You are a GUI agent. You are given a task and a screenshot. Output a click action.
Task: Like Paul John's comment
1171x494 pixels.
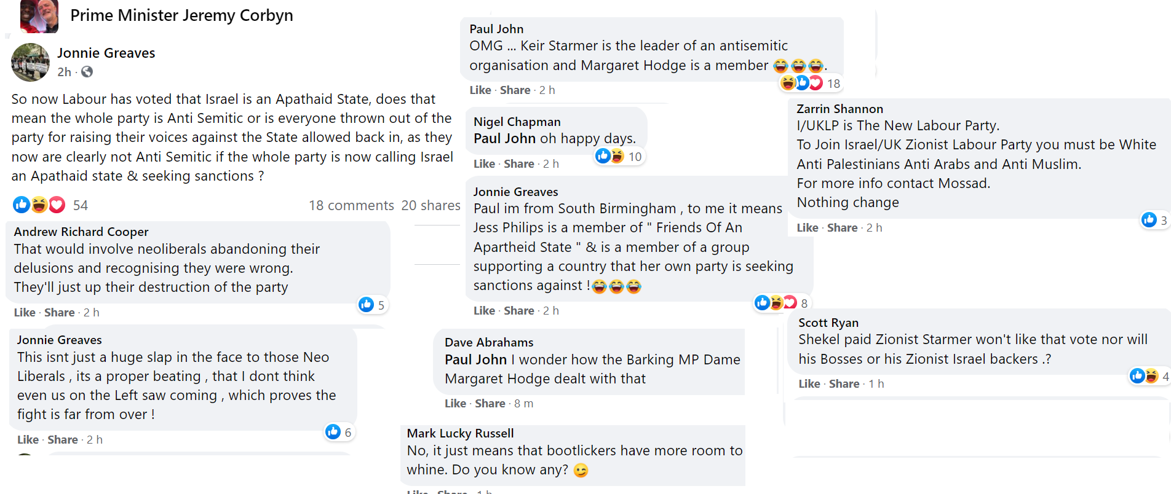tap(480, 90)
